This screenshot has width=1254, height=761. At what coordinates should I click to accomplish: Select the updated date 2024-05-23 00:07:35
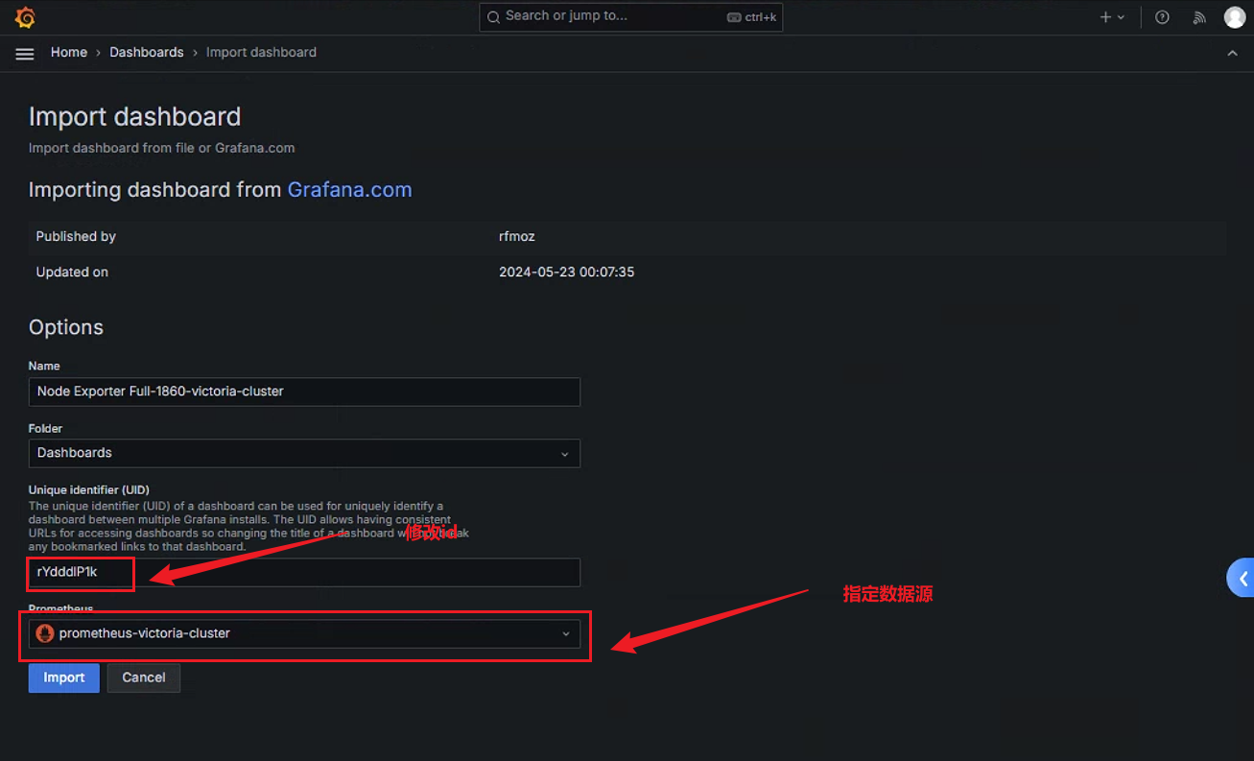point(567,273)
